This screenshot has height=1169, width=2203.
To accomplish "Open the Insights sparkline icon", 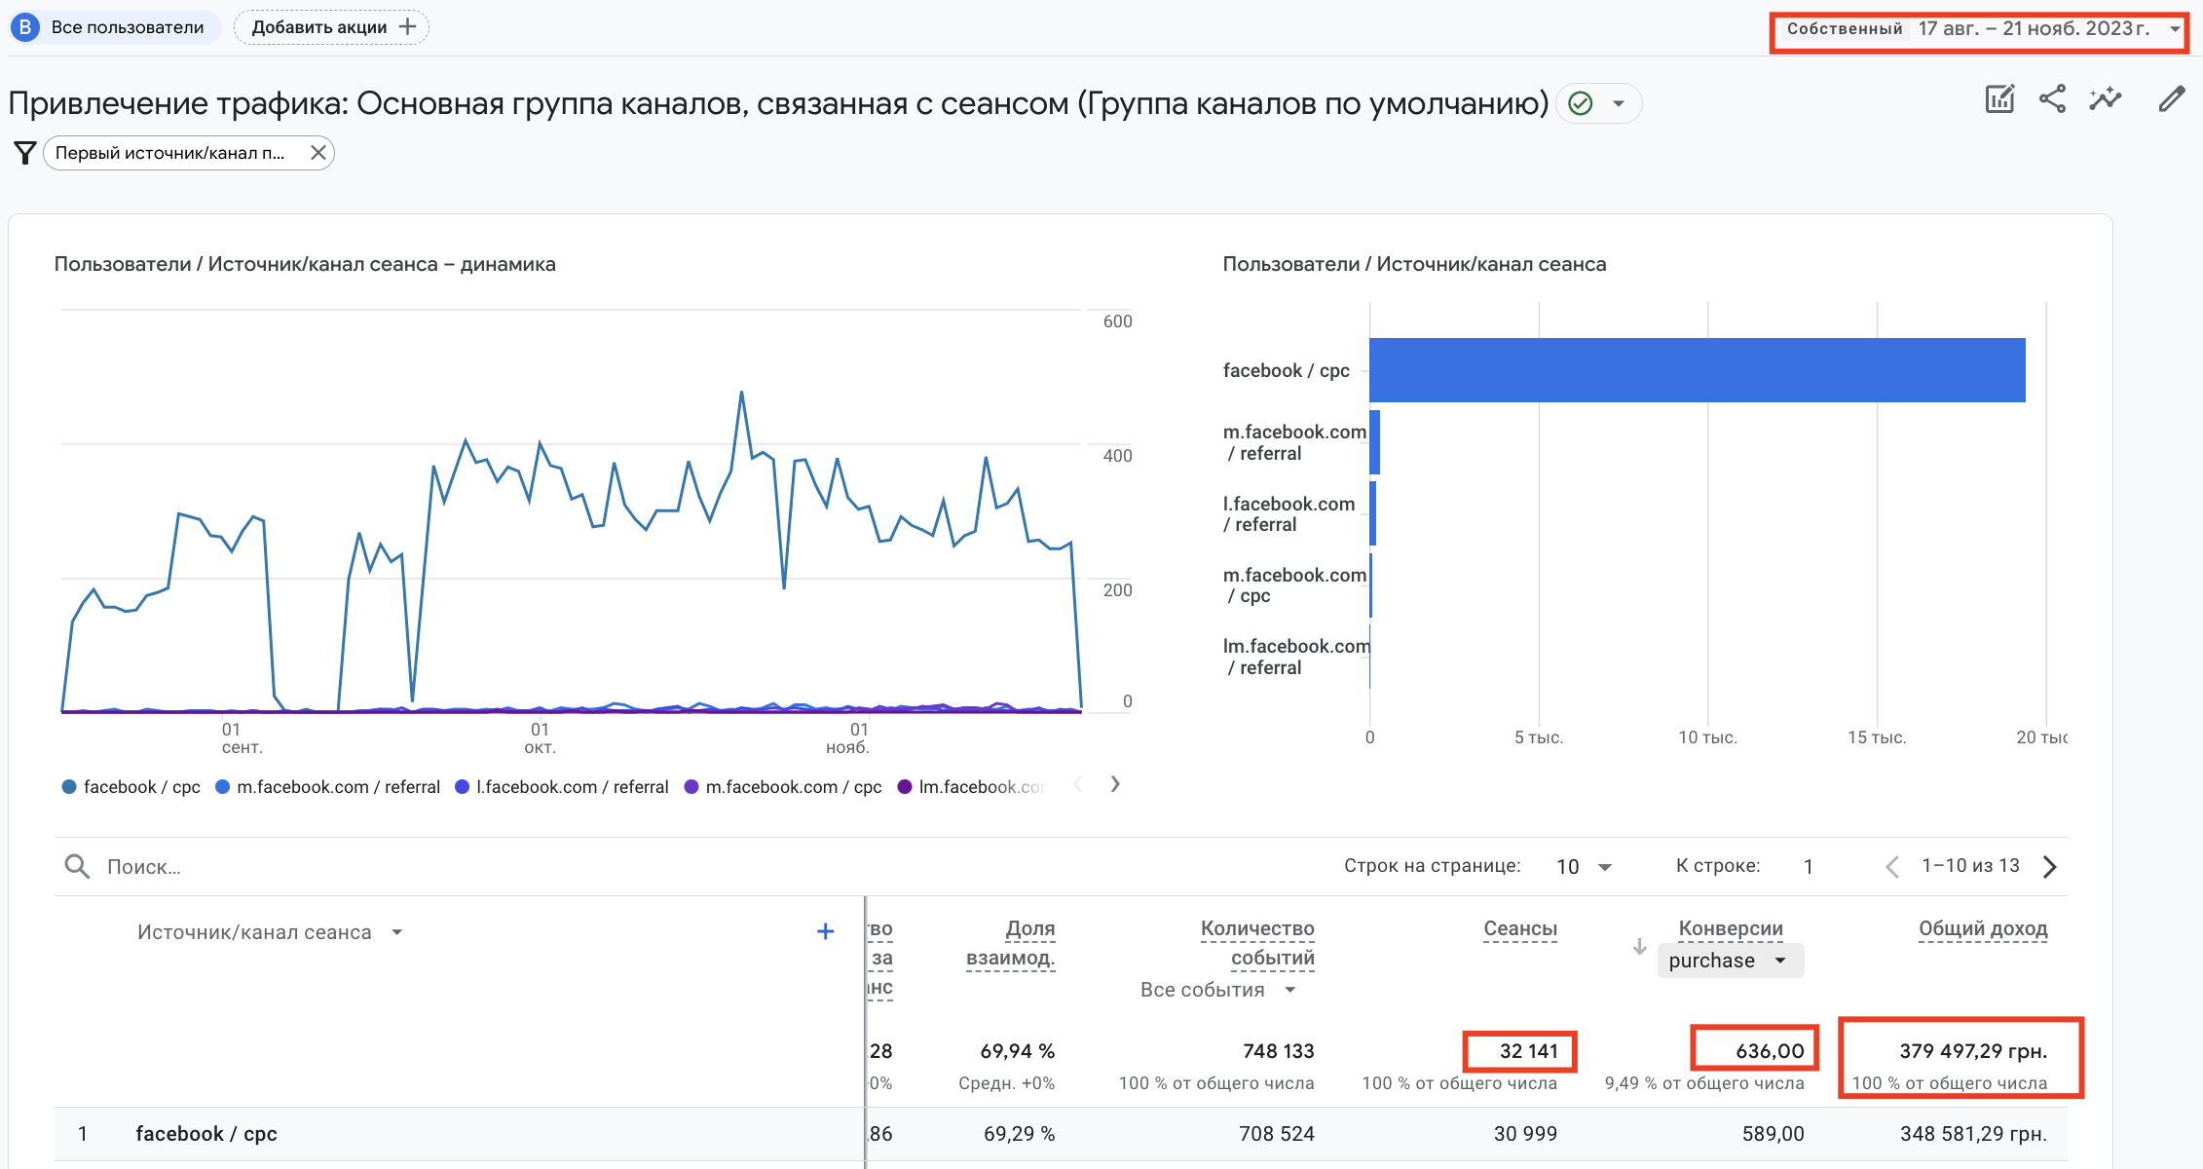I will (2105, 99).
